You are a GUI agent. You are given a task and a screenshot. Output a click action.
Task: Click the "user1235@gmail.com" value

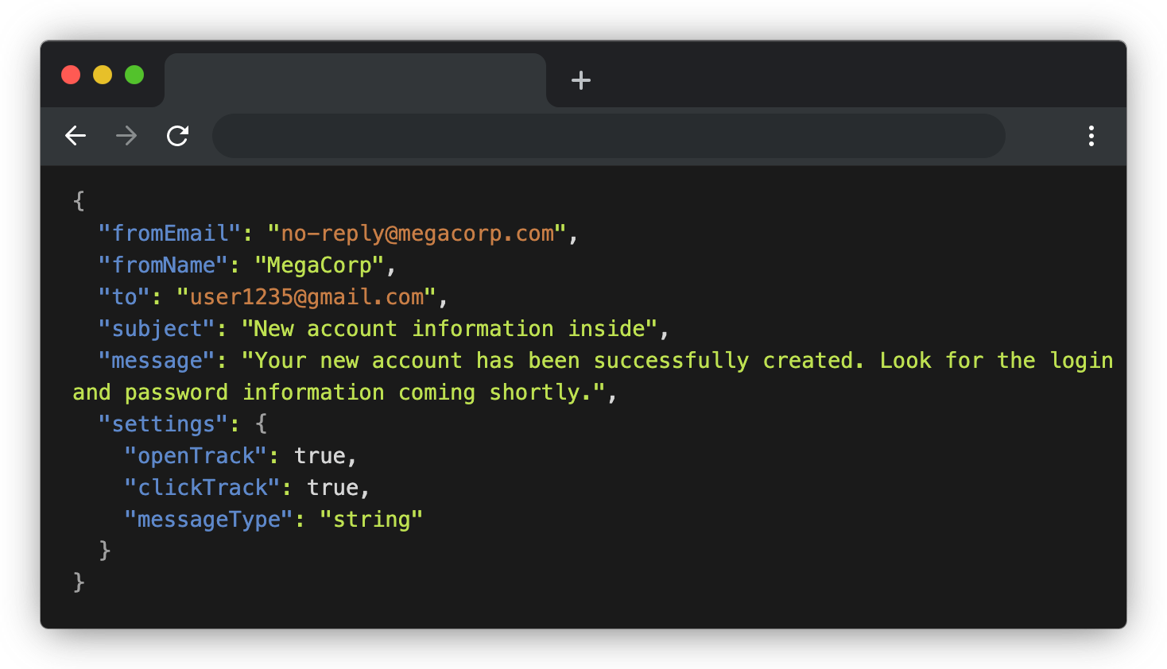(x=307, y=297)
